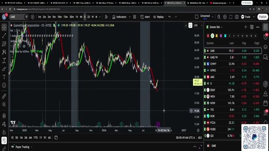Open the Alerts panel clock icon

click(265, 36)
